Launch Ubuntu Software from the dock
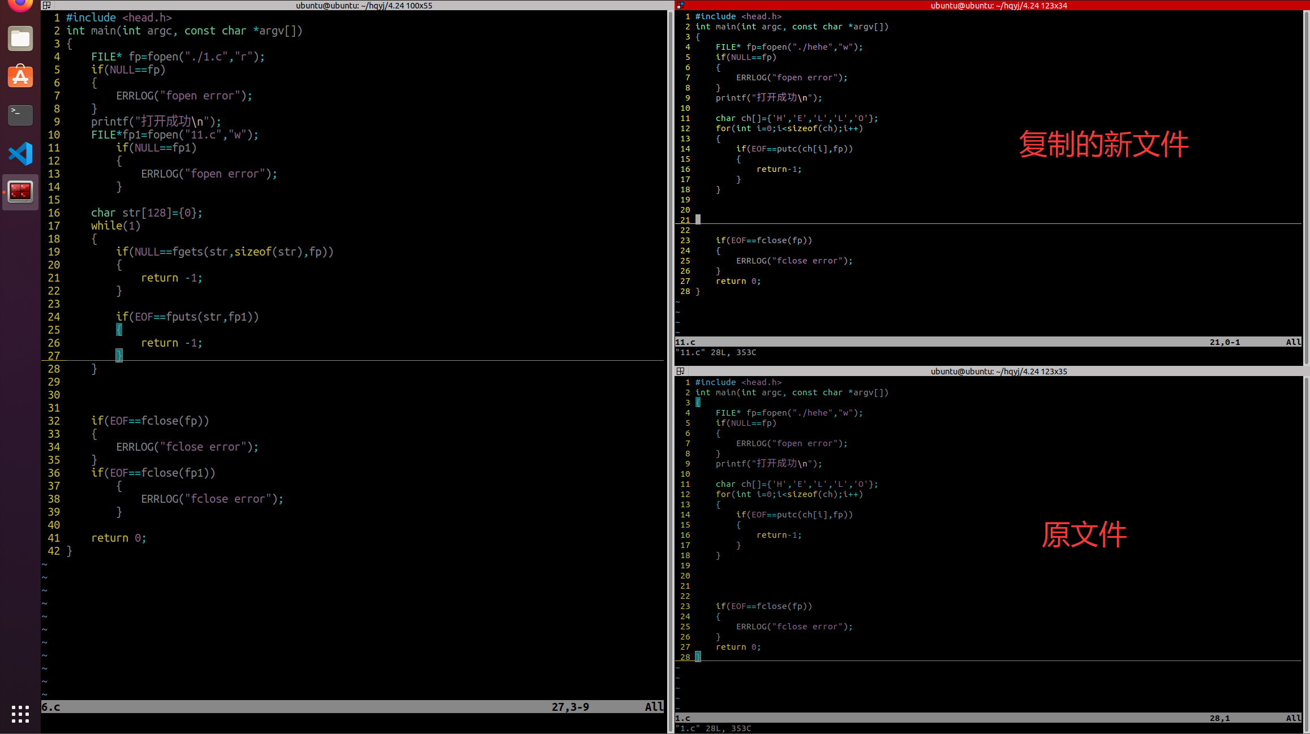The width and height of the screenshot is (1310, 734). point(20,76)
